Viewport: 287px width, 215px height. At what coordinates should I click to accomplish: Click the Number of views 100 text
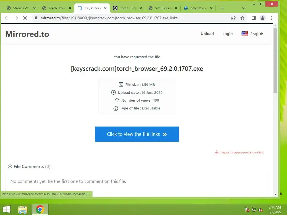click(140, 101)
